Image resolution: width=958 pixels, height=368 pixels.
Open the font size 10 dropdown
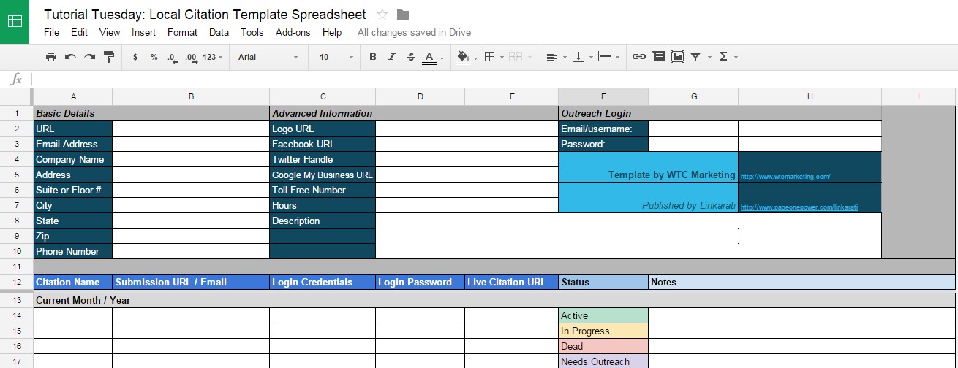point(336,57)
